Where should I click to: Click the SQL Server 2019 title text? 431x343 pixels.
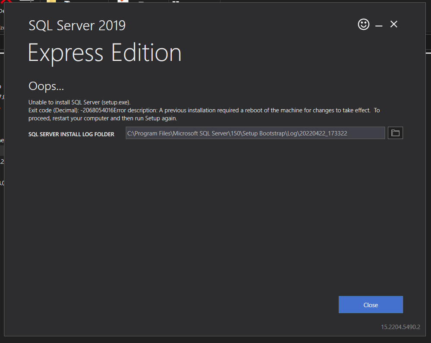pos(77,26)
